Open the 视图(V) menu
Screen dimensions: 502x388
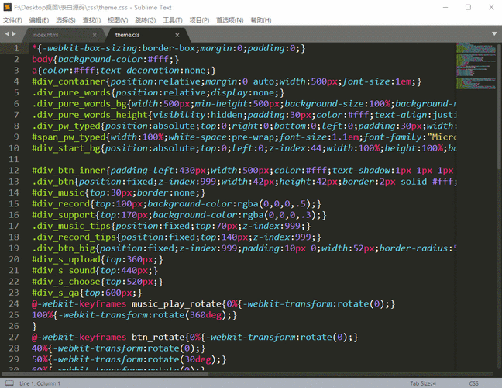coord(118,20)
